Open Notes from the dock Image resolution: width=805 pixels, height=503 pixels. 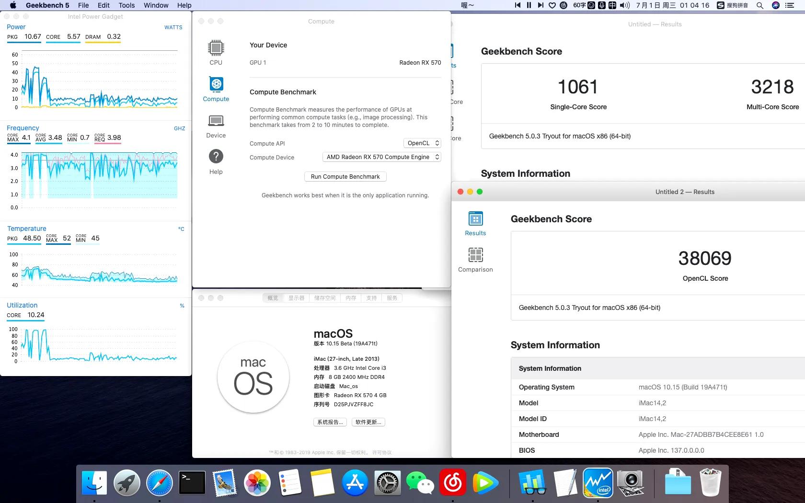322,482
